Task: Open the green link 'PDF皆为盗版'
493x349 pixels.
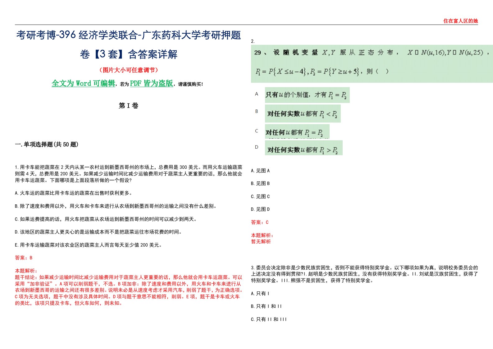Action: tap(152, 83)
